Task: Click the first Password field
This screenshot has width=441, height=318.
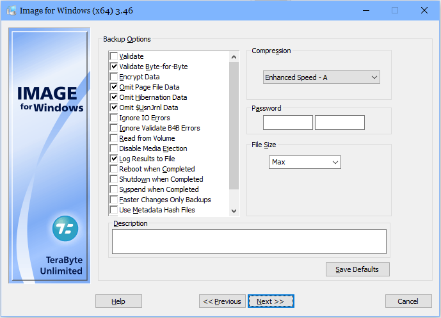Action: tap(287, 122)
